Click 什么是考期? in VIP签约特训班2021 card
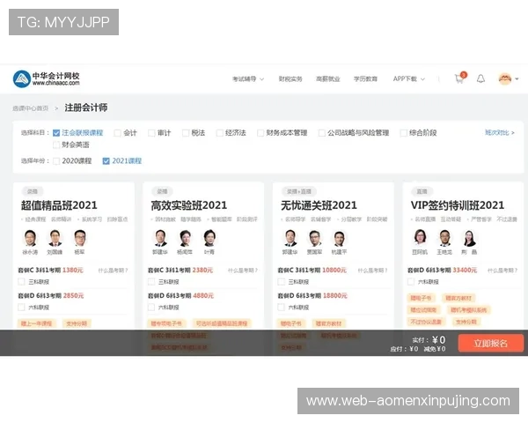The image size is (528, 423). (x=502, y=271)
